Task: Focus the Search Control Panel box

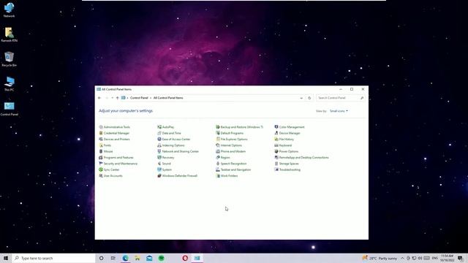Action: point(340,98)
